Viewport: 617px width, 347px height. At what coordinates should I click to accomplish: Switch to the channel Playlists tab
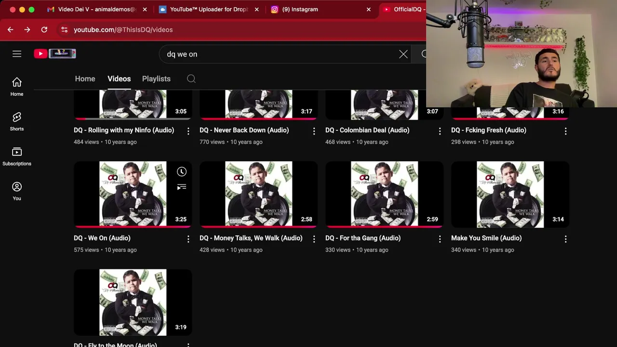tap(156, 79)
